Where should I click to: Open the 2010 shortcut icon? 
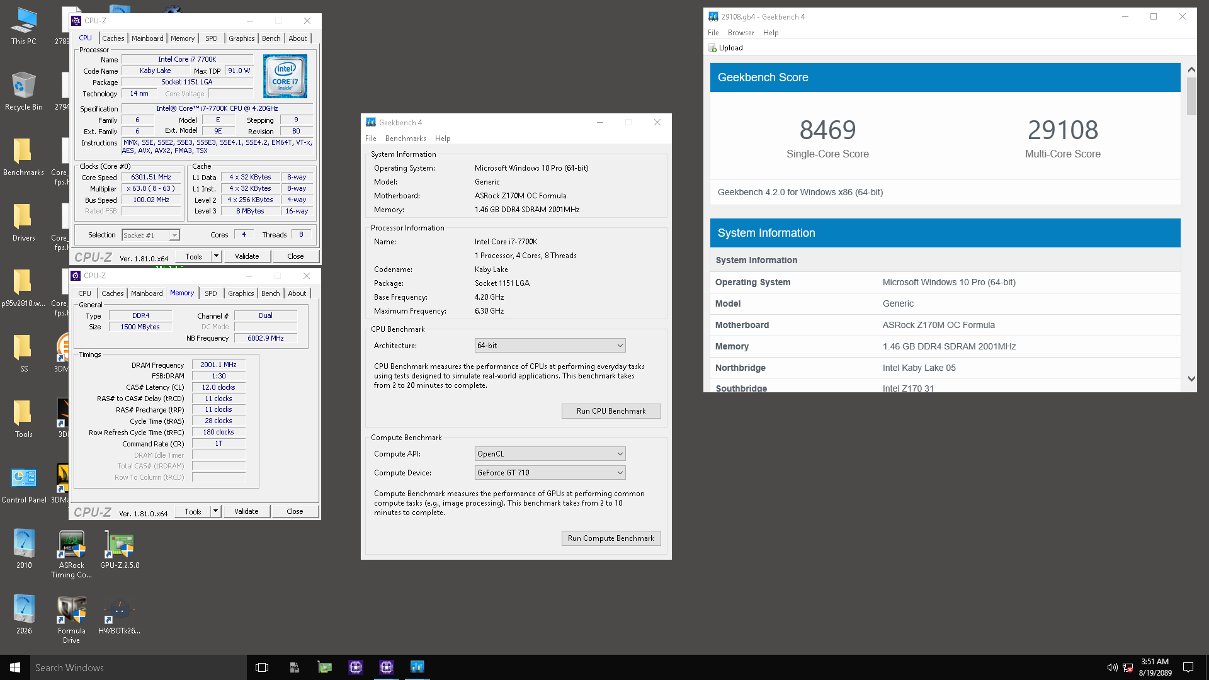(x=23, y=550)
